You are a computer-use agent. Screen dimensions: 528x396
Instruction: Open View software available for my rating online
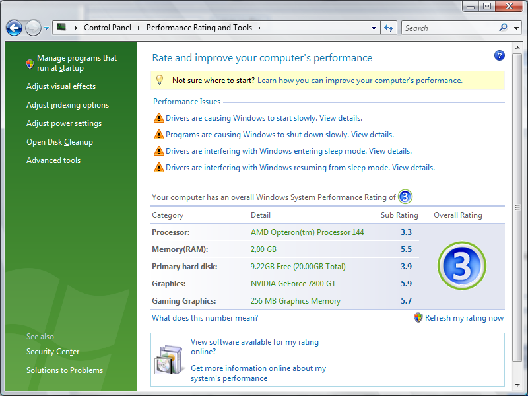(255, 347)
